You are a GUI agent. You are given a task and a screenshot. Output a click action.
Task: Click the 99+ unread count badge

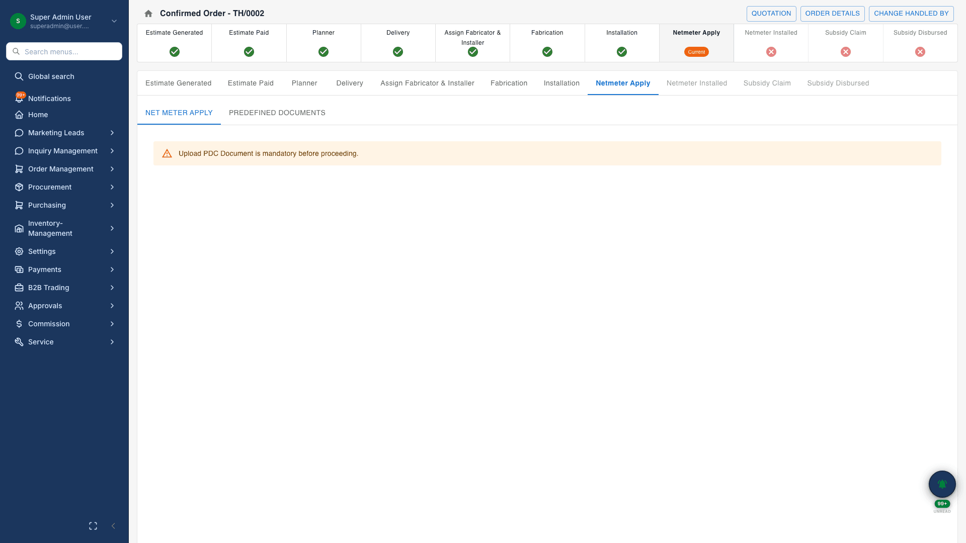(x=942, y=503)
